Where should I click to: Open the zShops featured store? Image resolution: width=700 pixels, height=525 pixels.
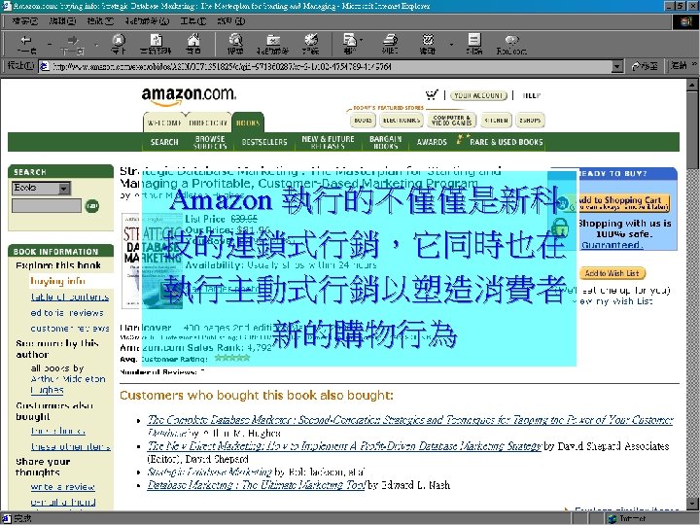(530, 121)
